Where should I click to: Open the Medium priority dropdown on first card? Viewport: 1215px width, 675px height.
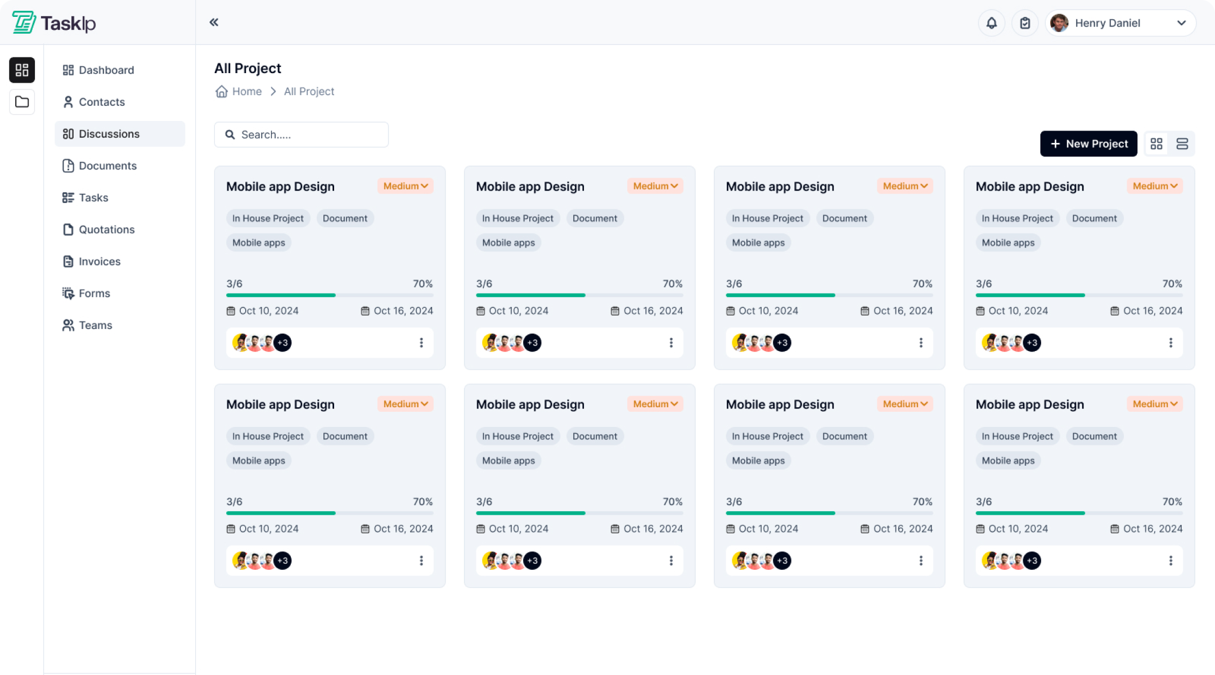[x=405, y=186]
